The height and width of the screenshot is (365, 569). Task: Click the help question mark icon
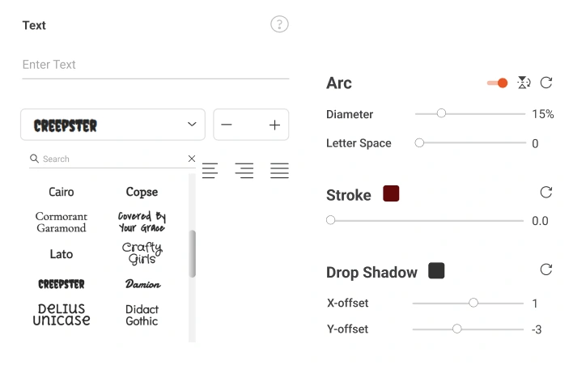[279, 24]
